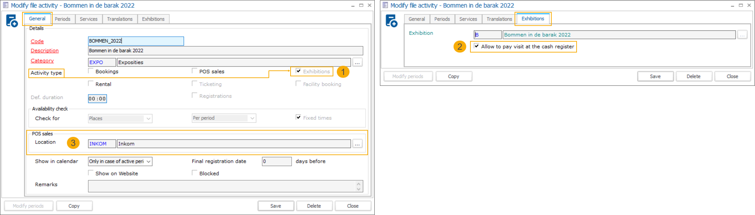Screen dimensions: 755x215
Task: Switch to General tab in right window
Action: 417,19
